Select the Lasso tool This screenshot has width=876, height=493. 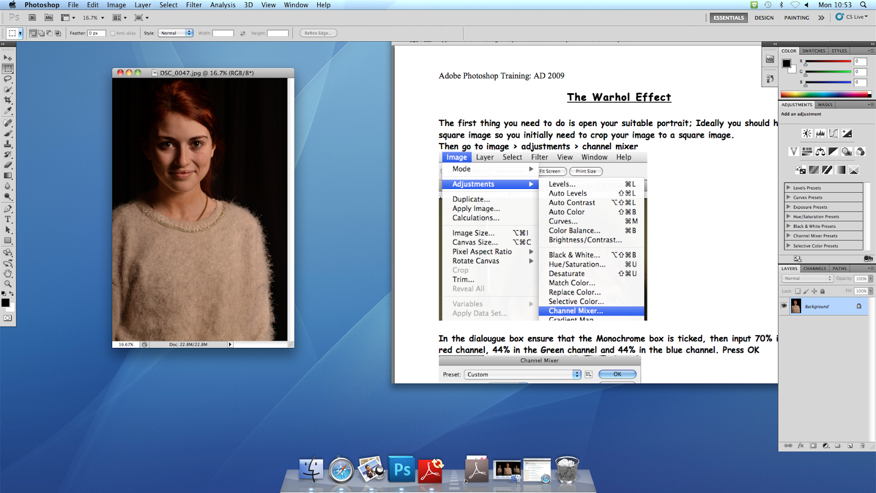tap(8, 79)
